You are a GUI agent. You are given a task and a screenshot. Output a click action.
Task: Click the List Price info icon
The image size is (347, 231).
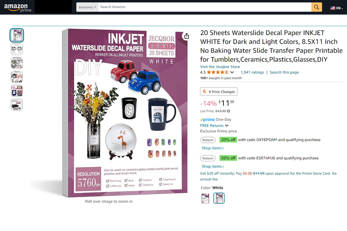pos(228,111)
